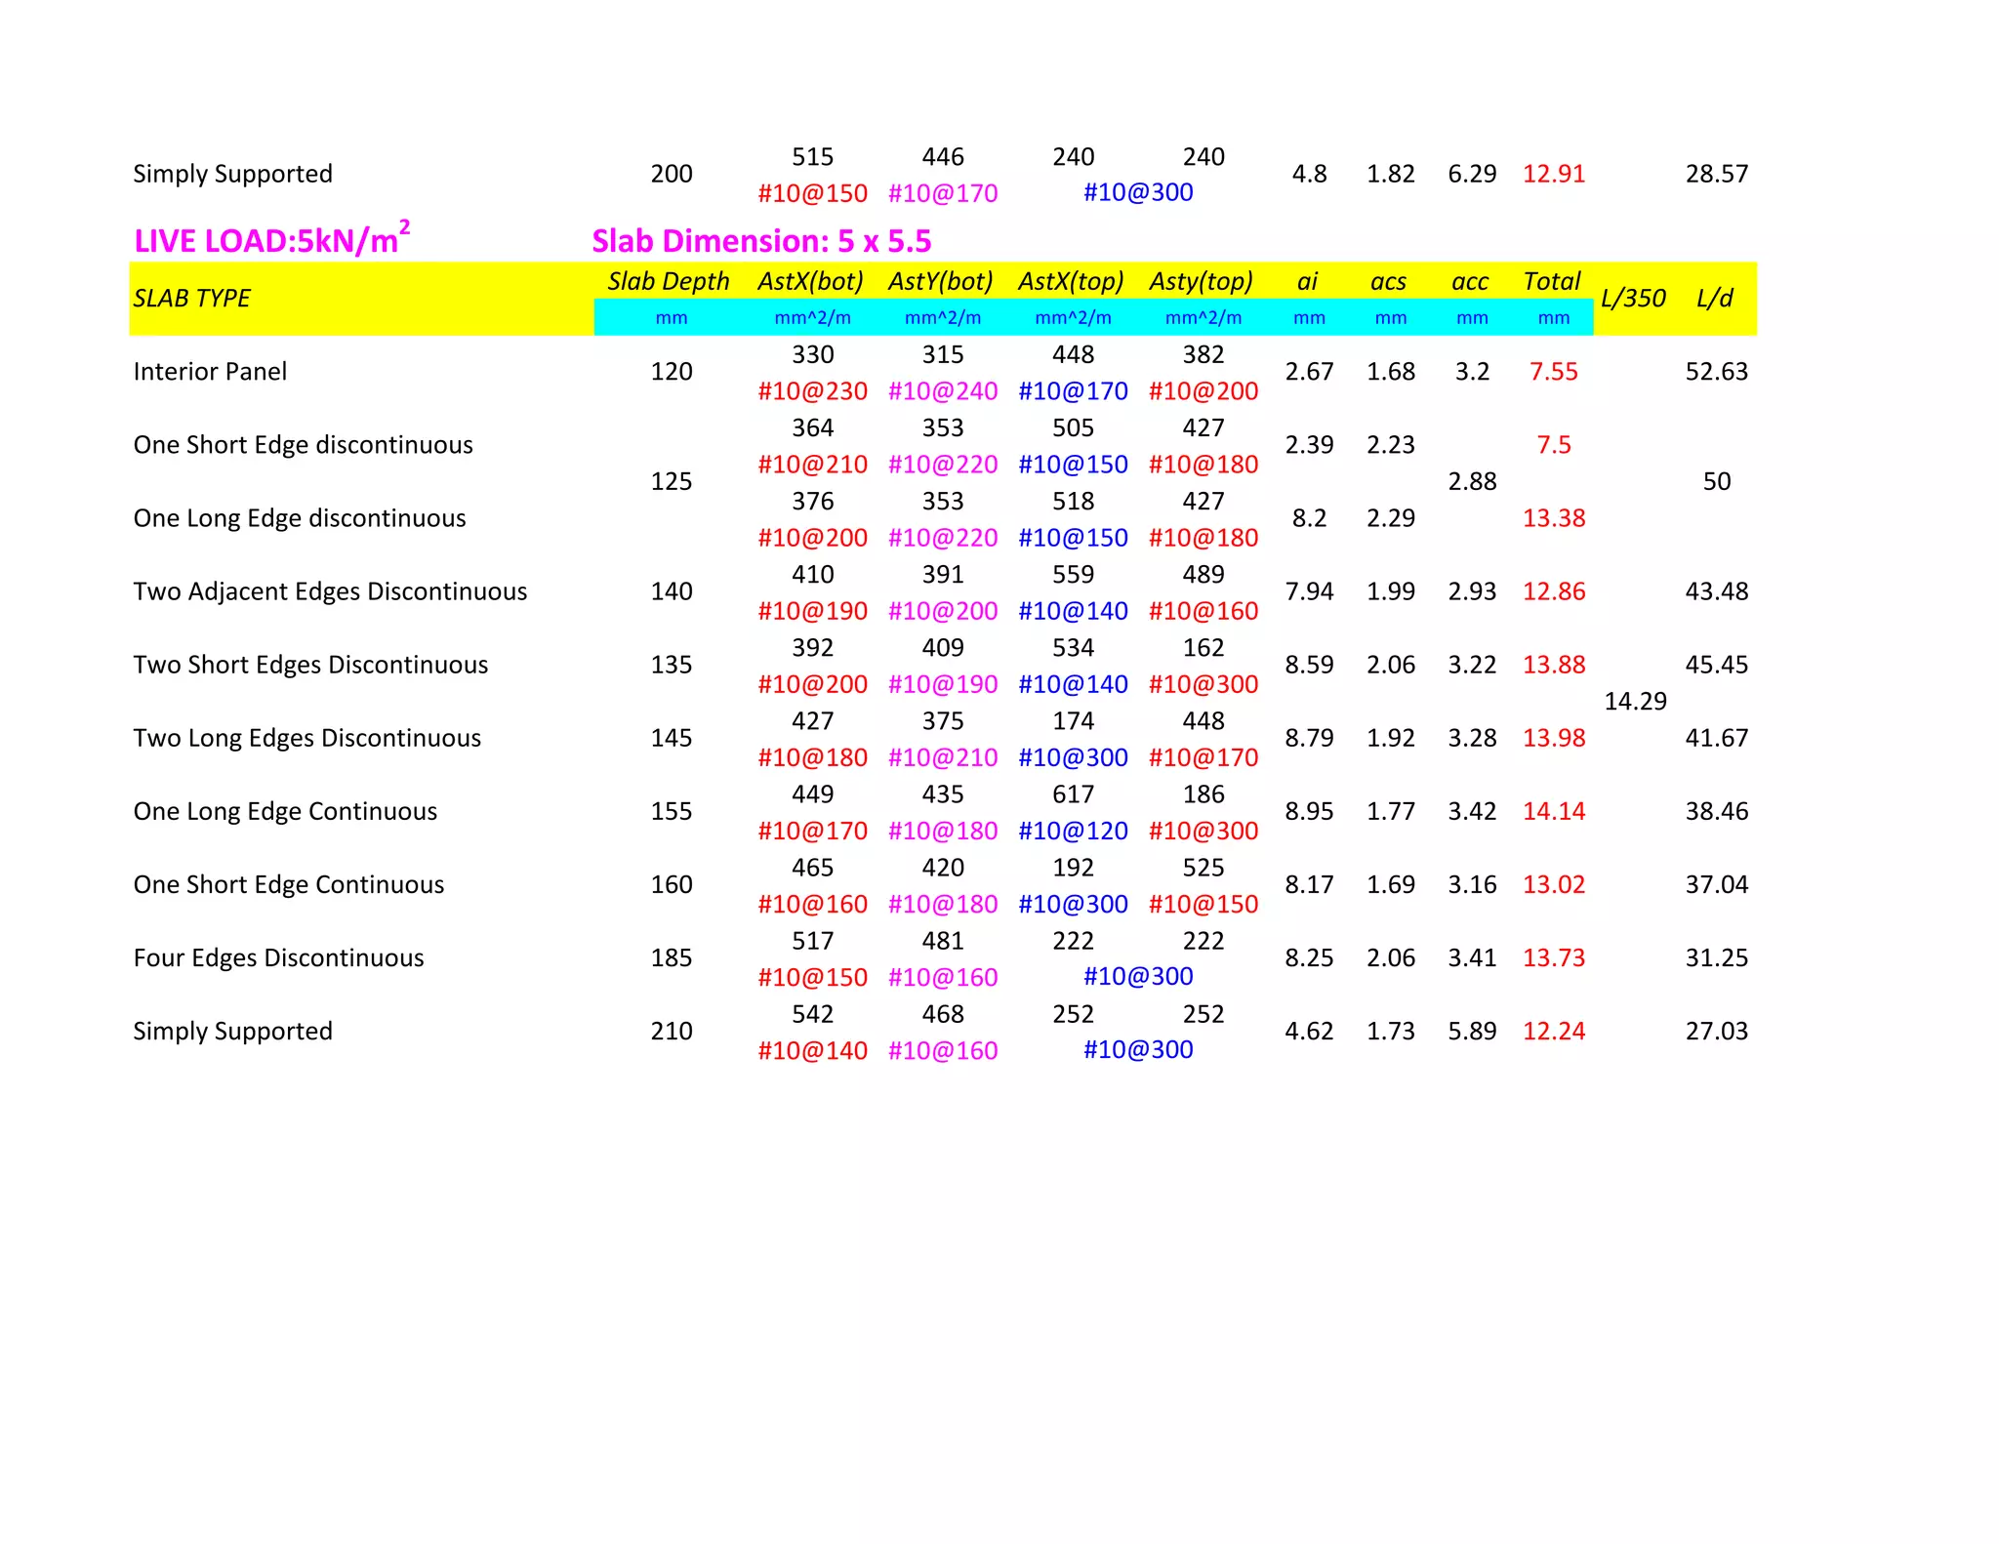Select the Four Edges Discontinuous row label
1999x1544 pixels.
[x=278, y=958]
